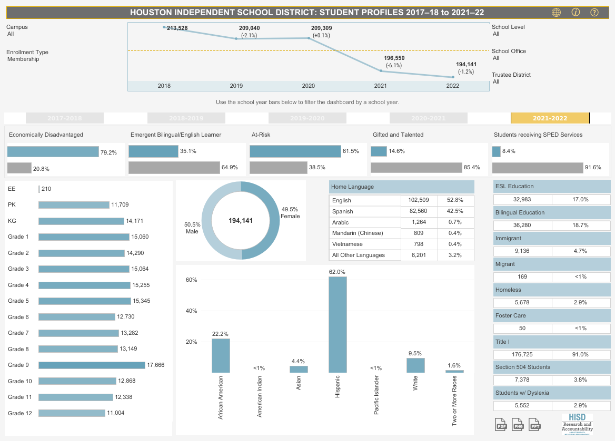
Task: Select the 85.4% non-gifted gray bar
Action: (x=416, y=167)
